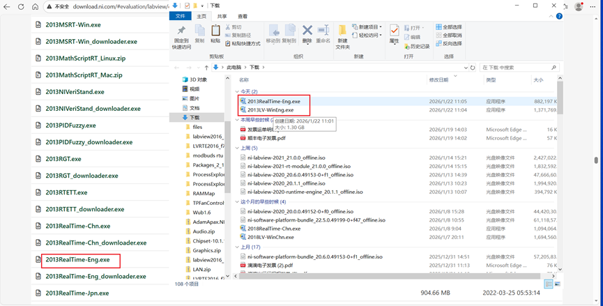603x306 pixels.
Task: Click the Move to (移动到) icon
Action: tap(274, 31)
